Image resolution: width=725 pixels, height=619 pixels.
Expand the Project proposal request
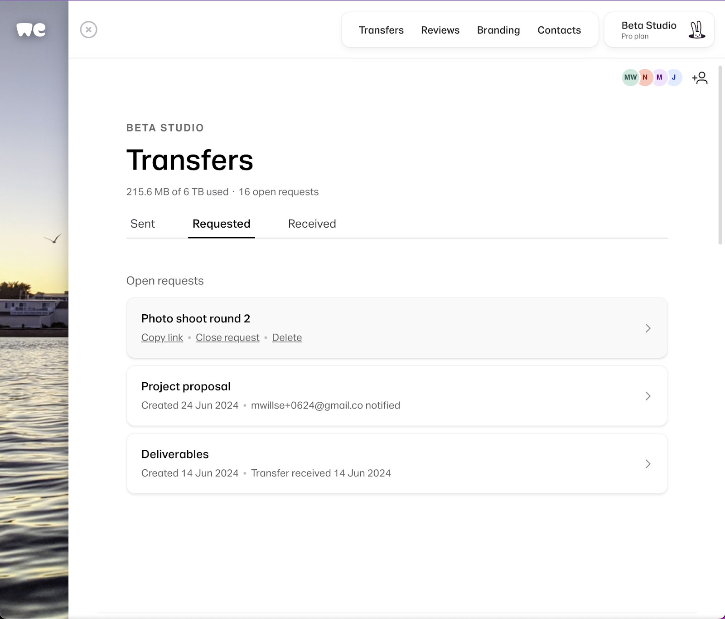[x=648, y=396]
